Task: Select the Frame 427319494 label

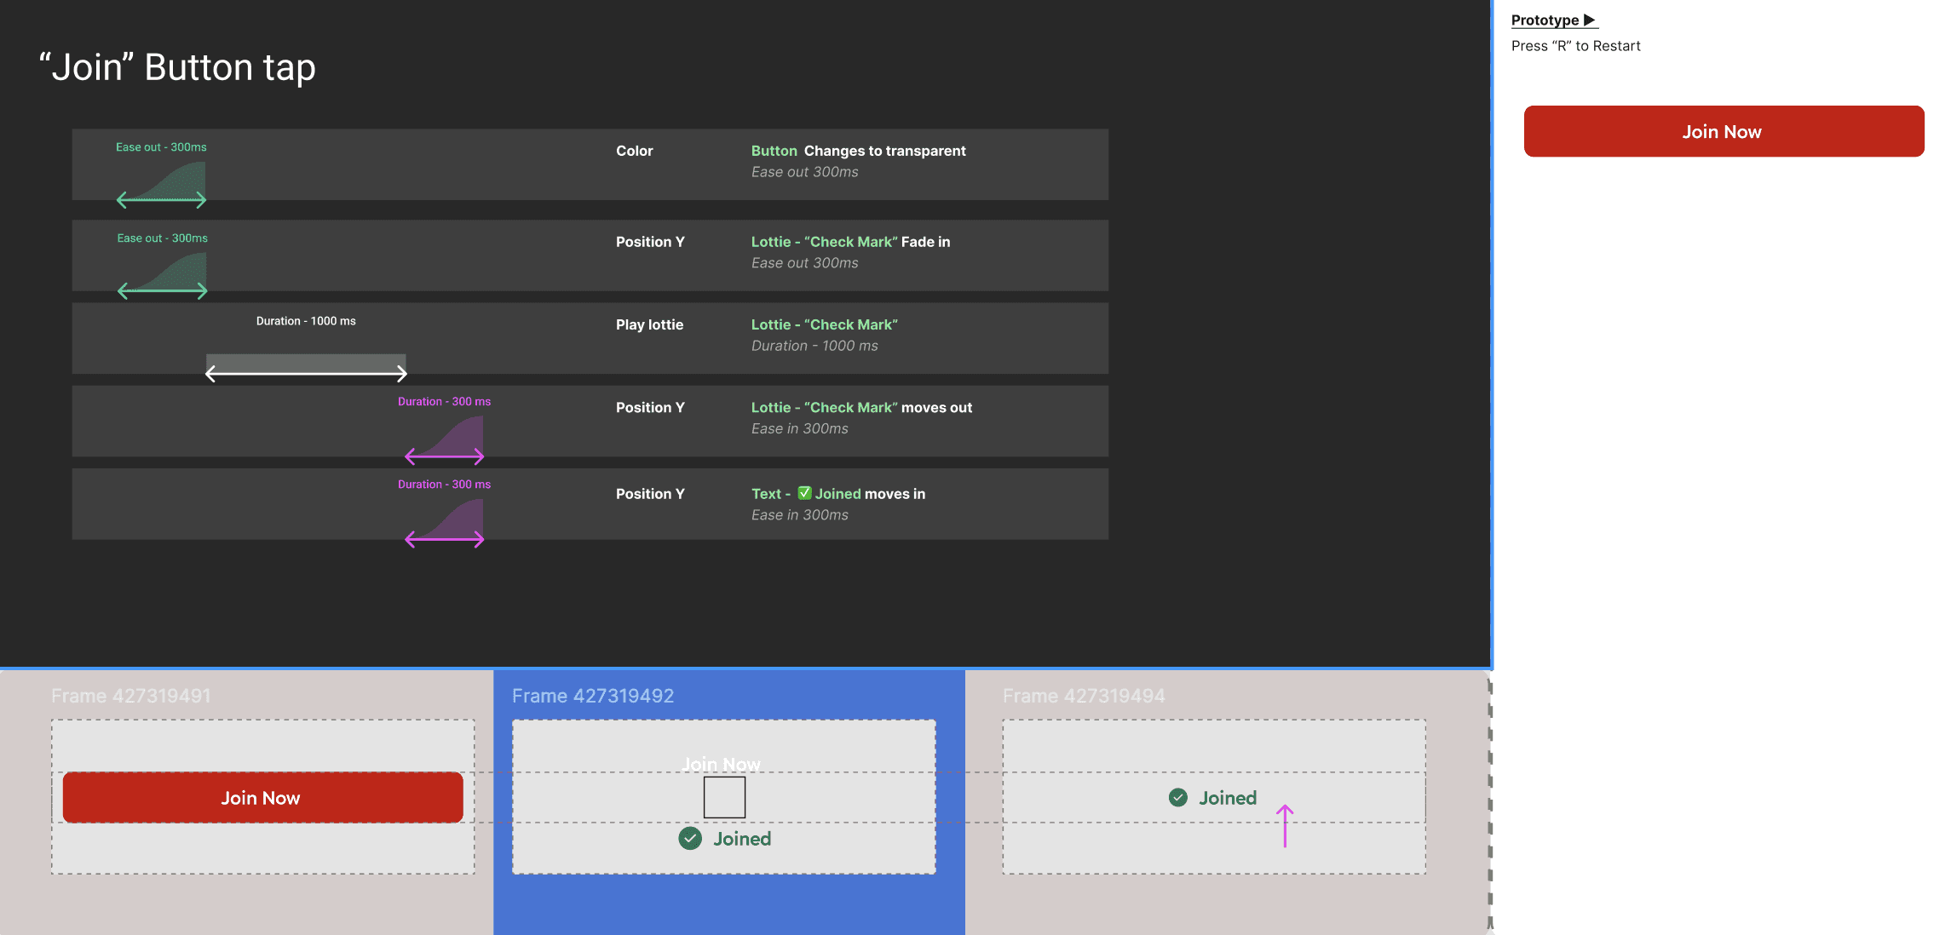Action: [1083, 696]
